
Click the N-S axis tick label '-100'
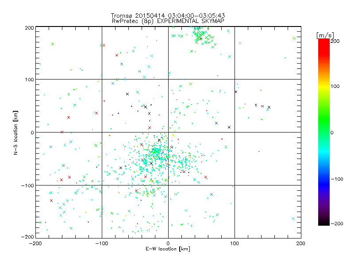point(27,185)
